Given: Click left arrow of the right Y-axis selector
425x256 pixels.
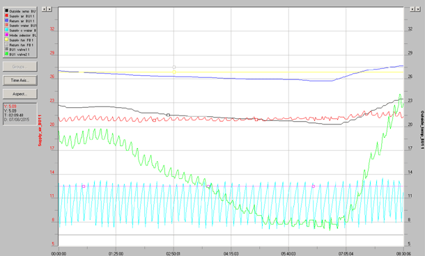Looking at the screenshot, I should click(412, 9).
